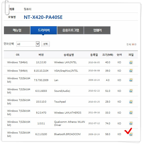Click version 1.0.0.1 cell

point(41,123)
